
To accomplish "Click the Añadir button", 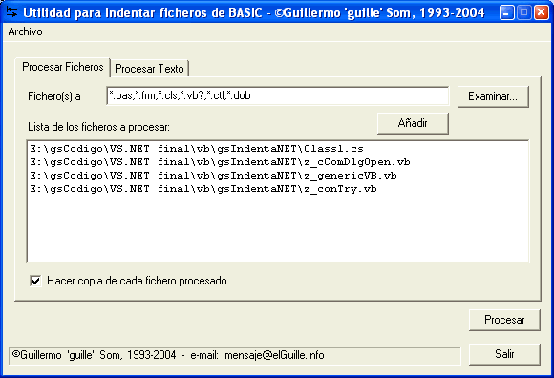I will click(x=413, y=123).
